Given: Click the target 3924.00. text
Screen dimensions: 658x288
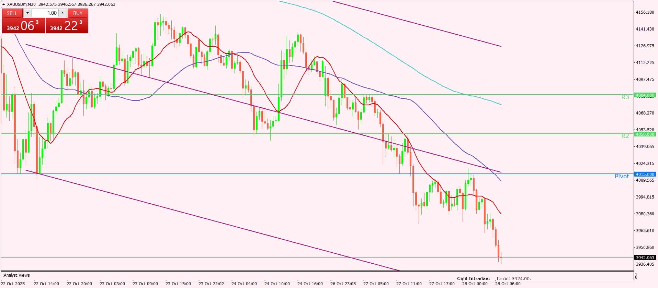Looking at the screenshot, I should point(514,279).
